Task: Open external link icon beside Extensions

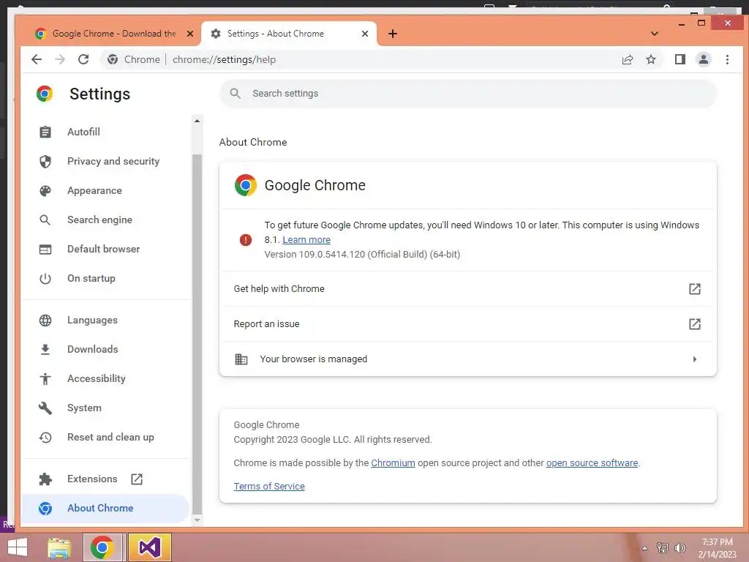Action: click(x=137, y=479)
